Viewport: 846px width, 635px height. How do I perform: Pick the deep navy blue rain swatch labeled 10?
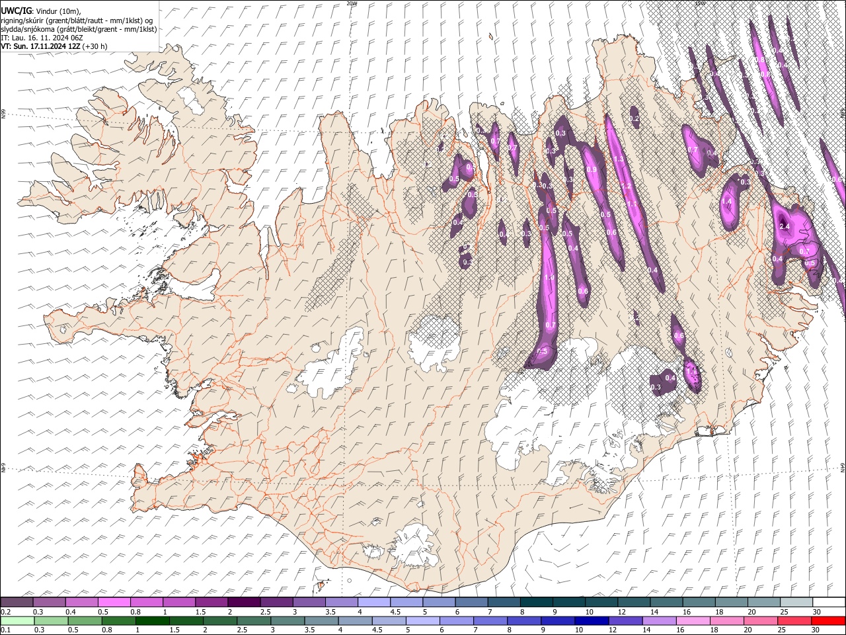pyautogui.click(x=592, y=620)
